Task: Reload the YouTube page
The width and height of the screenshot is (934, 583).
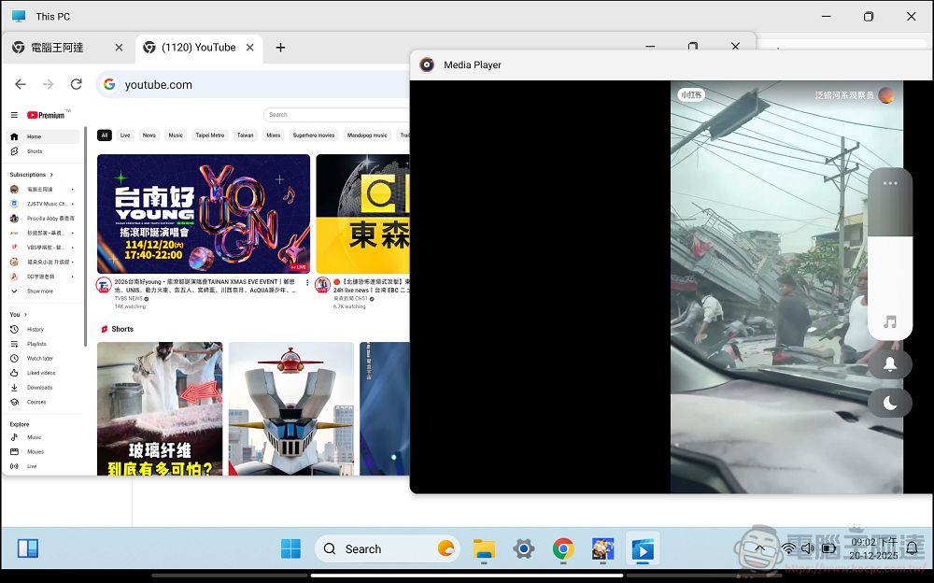Action: (x=77, y=83)
